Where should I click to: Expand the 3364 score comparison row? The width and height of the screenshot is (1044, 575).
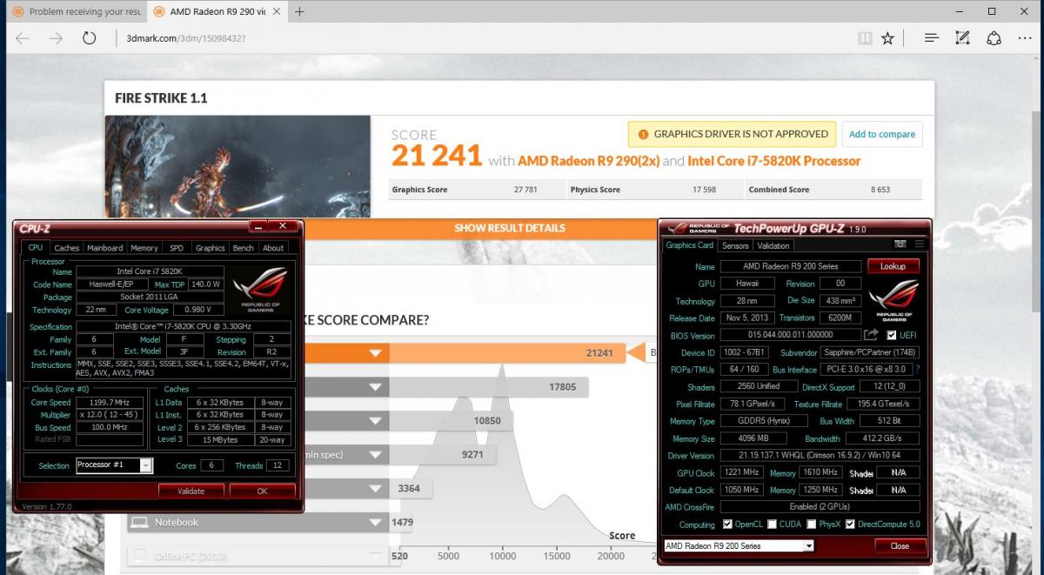point(375,488)
